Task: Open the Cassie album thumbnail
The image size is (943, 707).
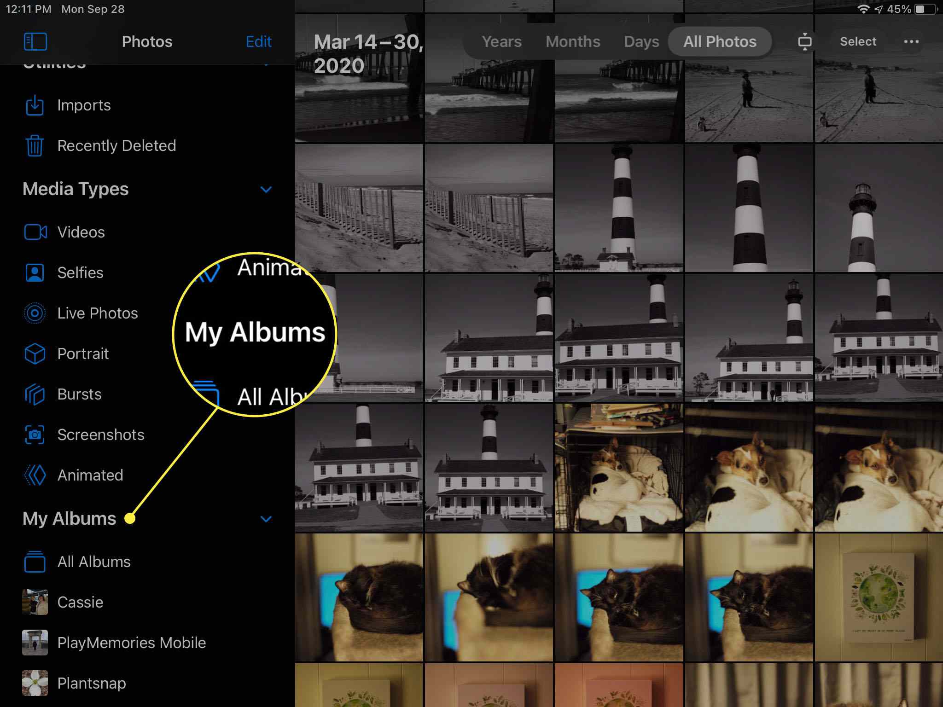Action: tap(35, 602)
